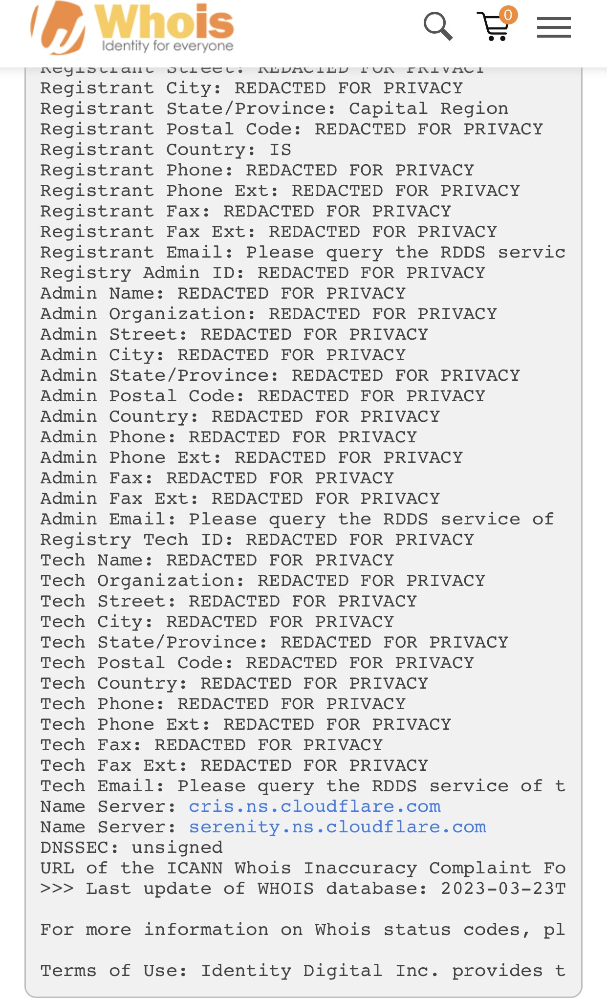Click the Admin Email RDDS line
The height and width of the screenshot is (999, 607).
point(297,519)
